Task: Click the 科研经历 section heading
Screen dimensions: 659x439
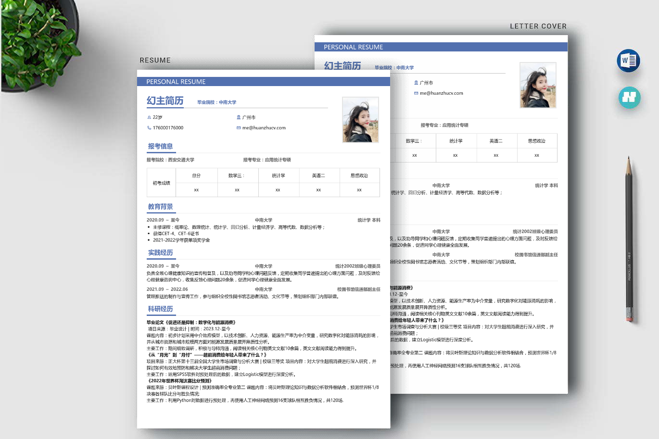Action: pyautogui.click(x=160, y=309)
